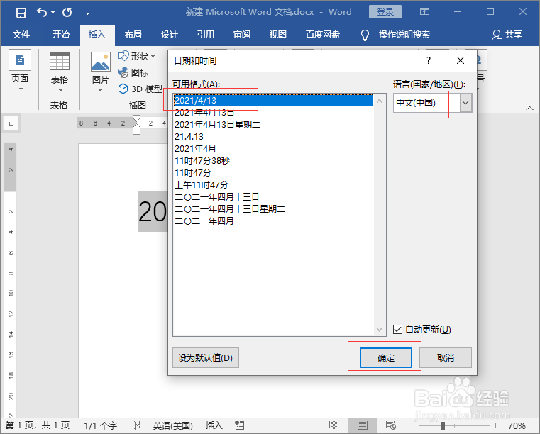Select format 21.4.13

point(273,136)
